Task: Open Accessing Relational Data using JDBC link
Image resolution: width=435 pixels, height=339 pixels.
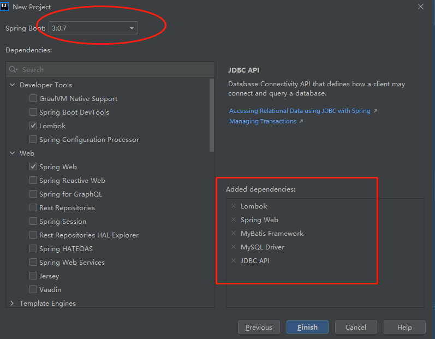Action: [x=300, y=111]
